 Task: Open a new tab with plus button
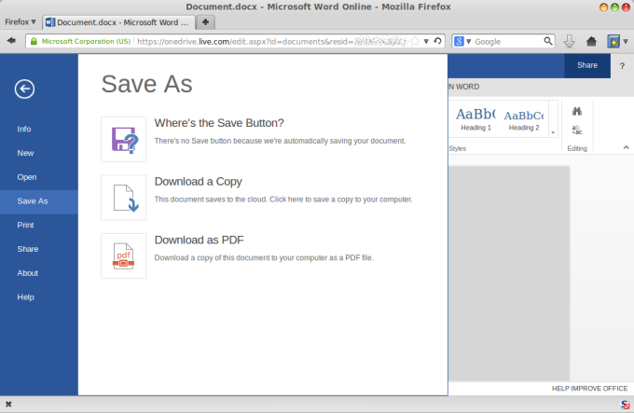(205, 22)
